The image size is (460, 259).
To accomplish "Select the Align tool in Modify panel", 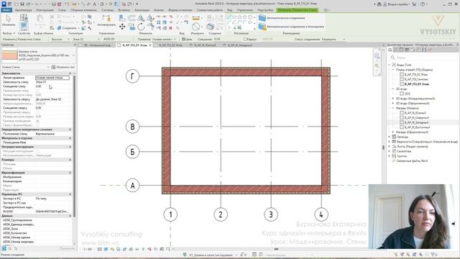I will 122,18.
